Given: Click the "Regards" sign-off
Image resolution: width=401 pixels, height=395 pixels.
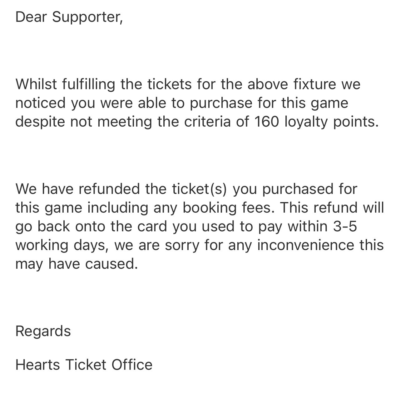Looking at the screenshot, I should point(43,331).
